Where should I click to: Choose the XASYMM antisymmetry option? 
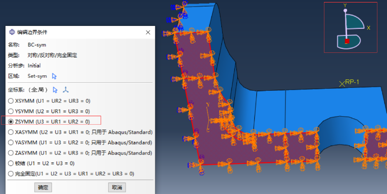(x=11, y=132)
